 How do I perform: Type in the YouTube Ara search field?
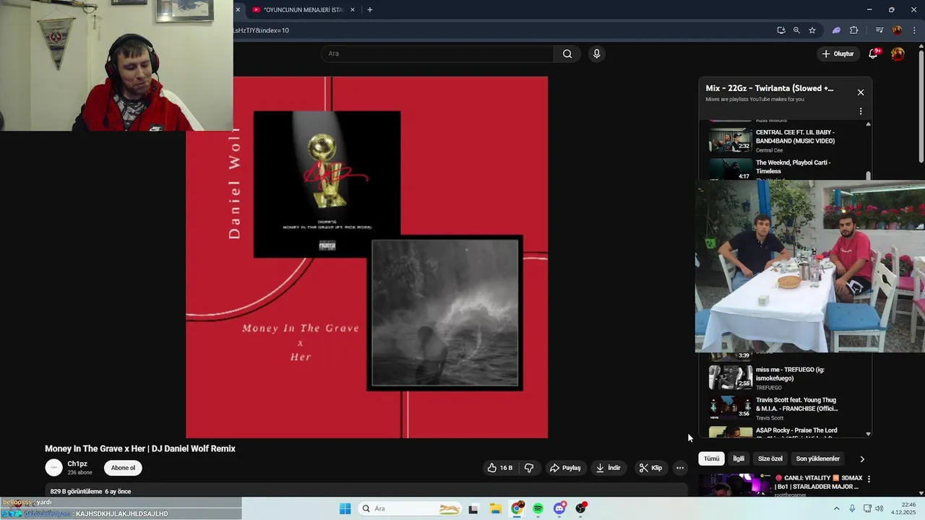click(437, 53)
